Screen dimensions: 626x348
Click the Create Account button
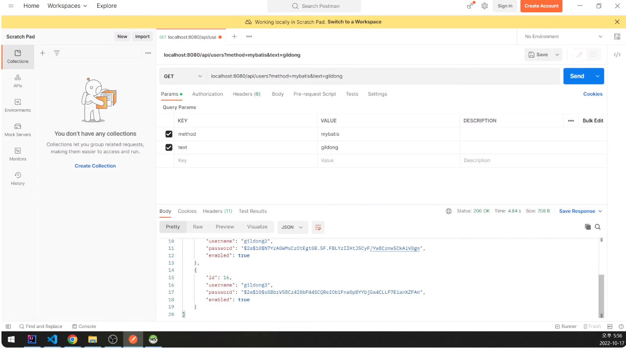(x=541, y=6)
